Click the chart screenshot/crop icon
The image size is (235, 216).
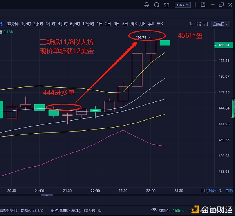coord(206,24)
